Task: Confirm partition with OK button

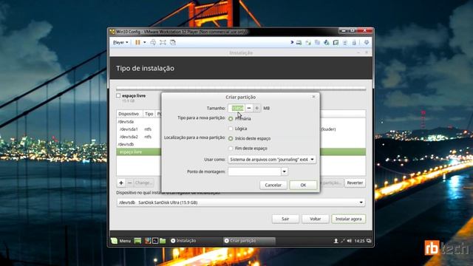Action: (303, 185)
